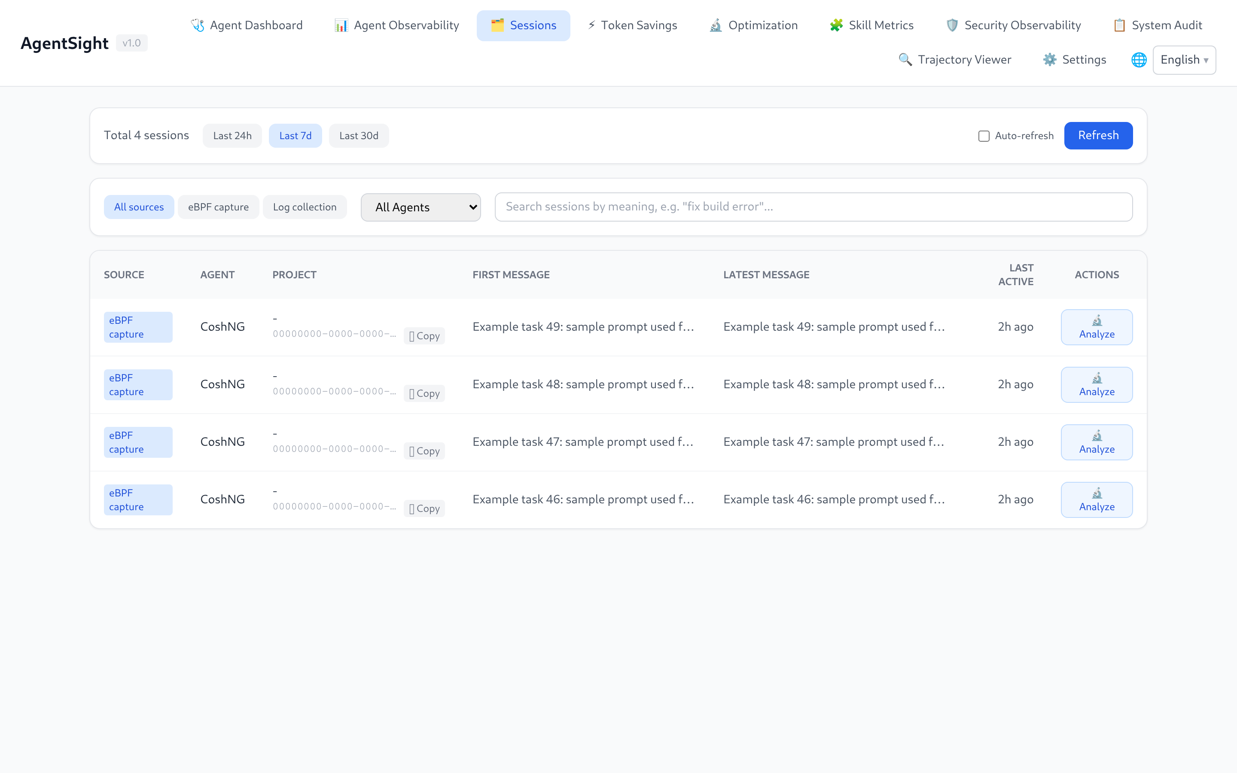Click the microscope icon in task 46 Analyze

1097,493
